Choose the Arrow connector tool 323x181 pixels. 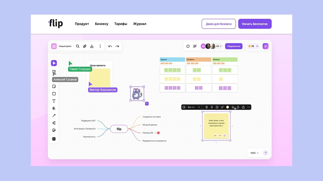[54, 116]
